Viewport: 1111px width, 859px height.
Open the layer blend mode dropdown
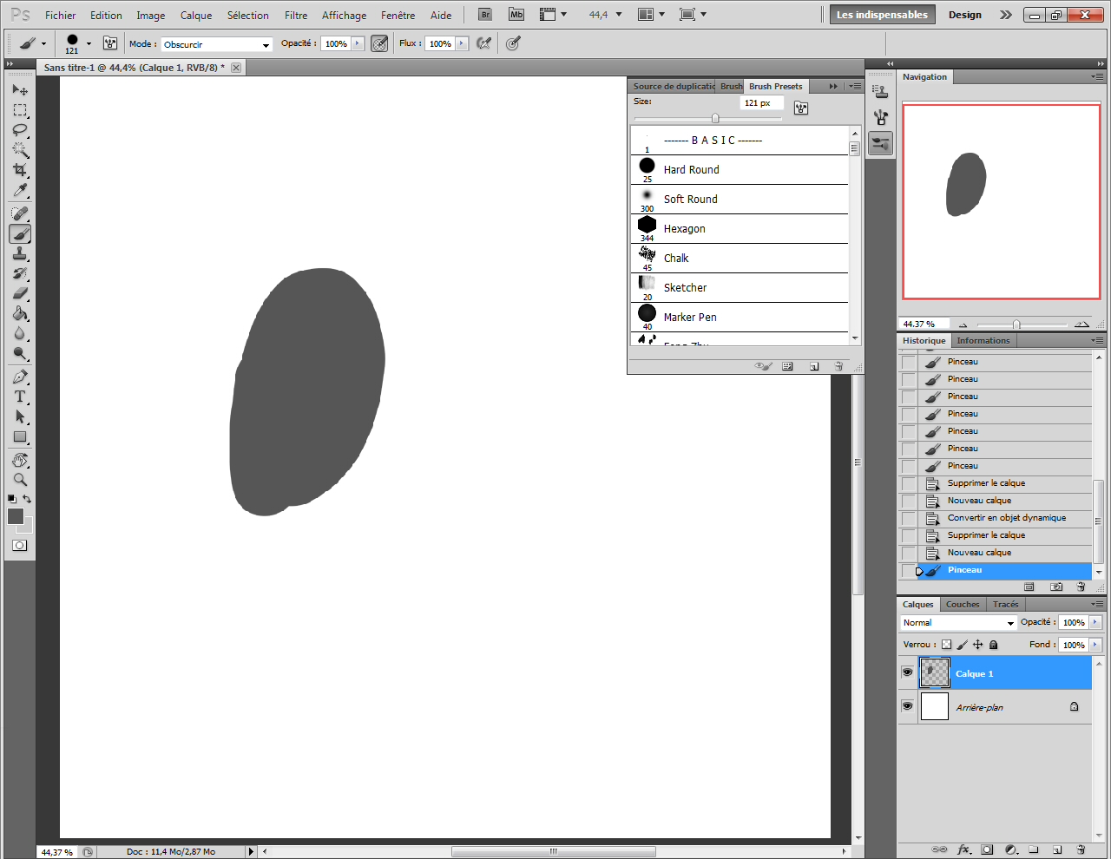pos(958,623)
